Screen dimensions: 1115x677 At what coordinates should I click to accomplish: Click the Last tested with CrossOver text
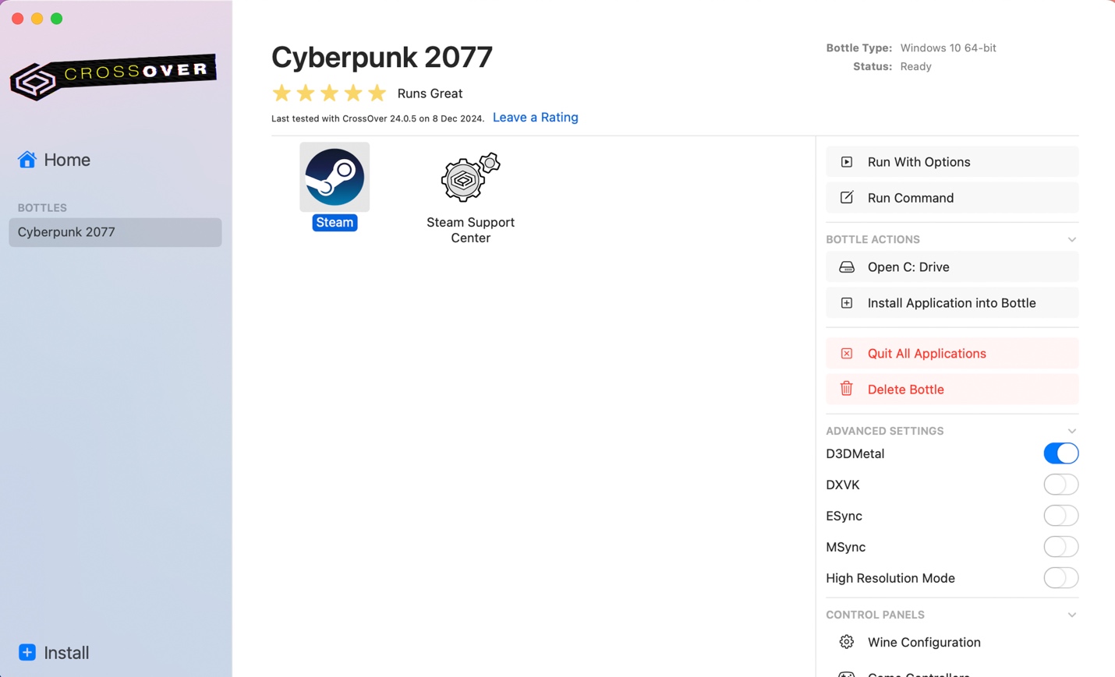pos(377,118)
